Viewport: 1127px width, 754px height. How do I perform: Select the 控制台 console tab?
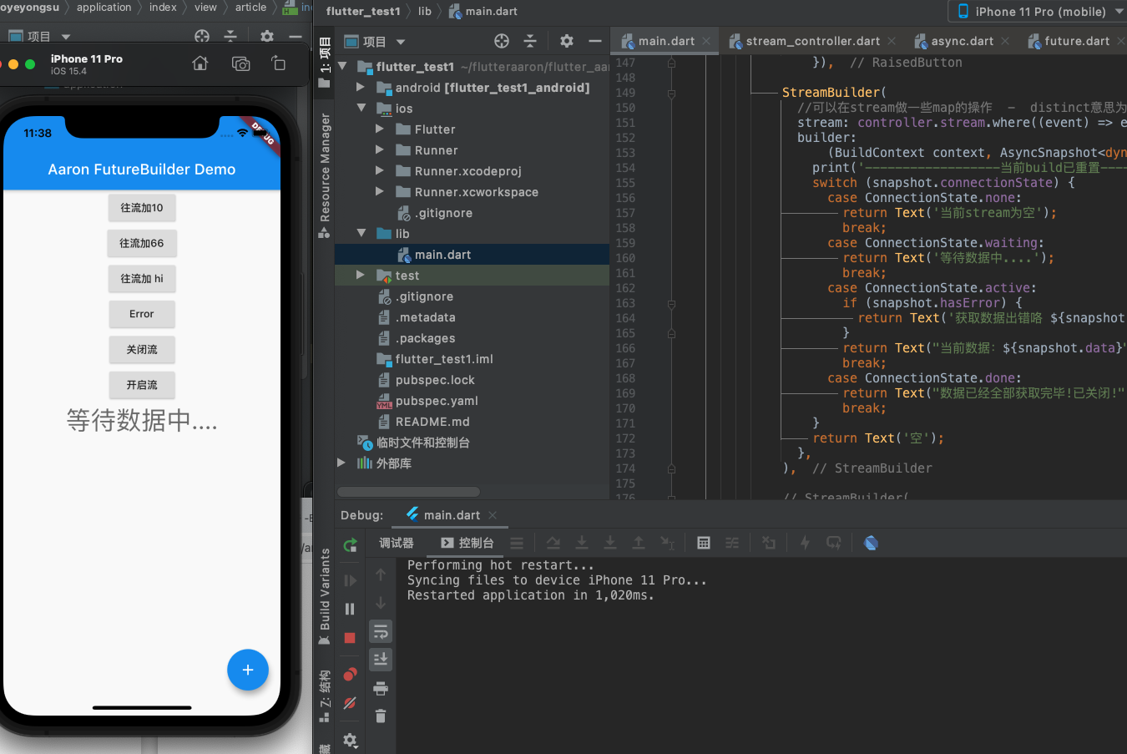tap(467, 543)
